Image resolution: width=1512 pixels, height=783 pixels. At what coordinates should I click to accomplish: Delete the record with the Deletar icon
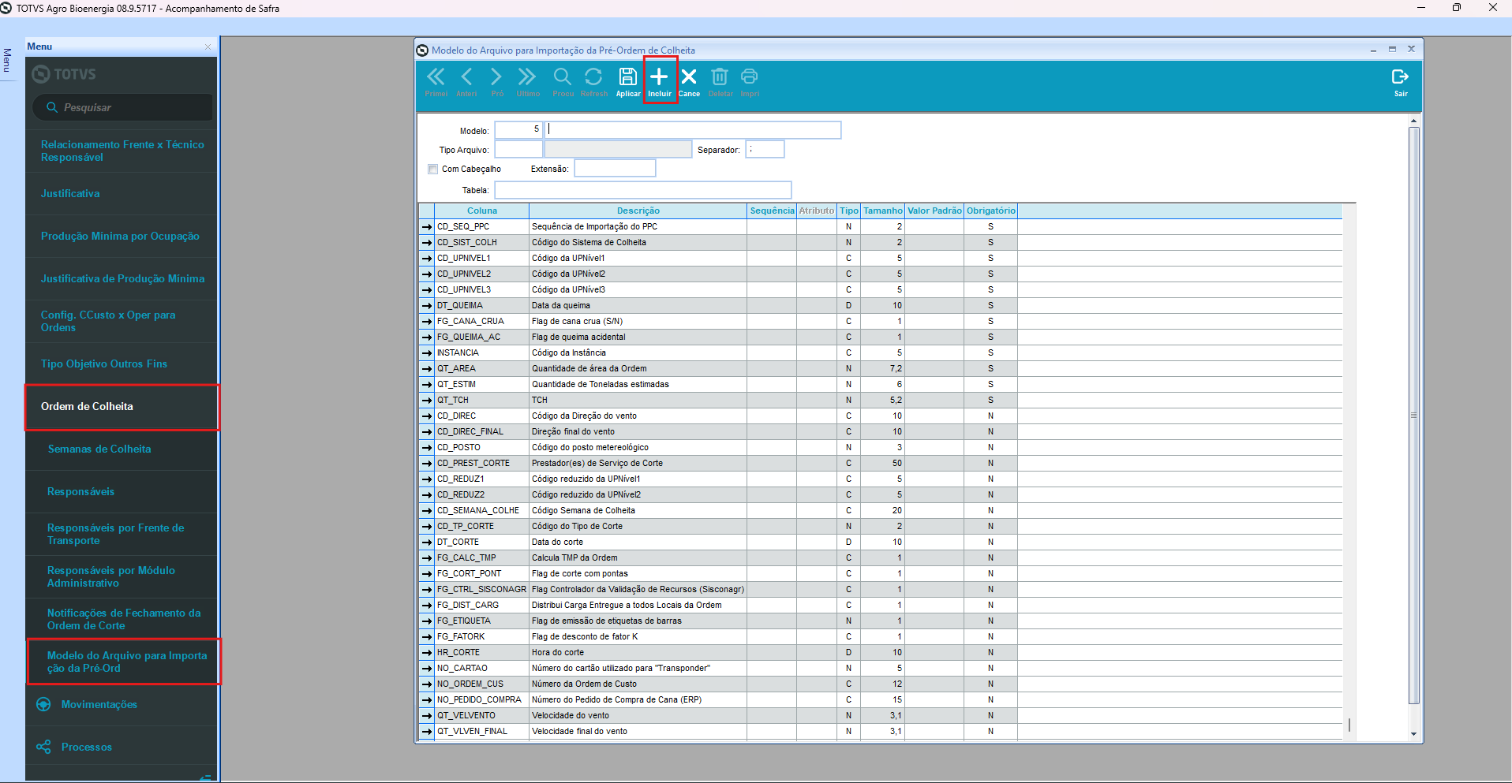pyautogui.click(x=720, y=81)
